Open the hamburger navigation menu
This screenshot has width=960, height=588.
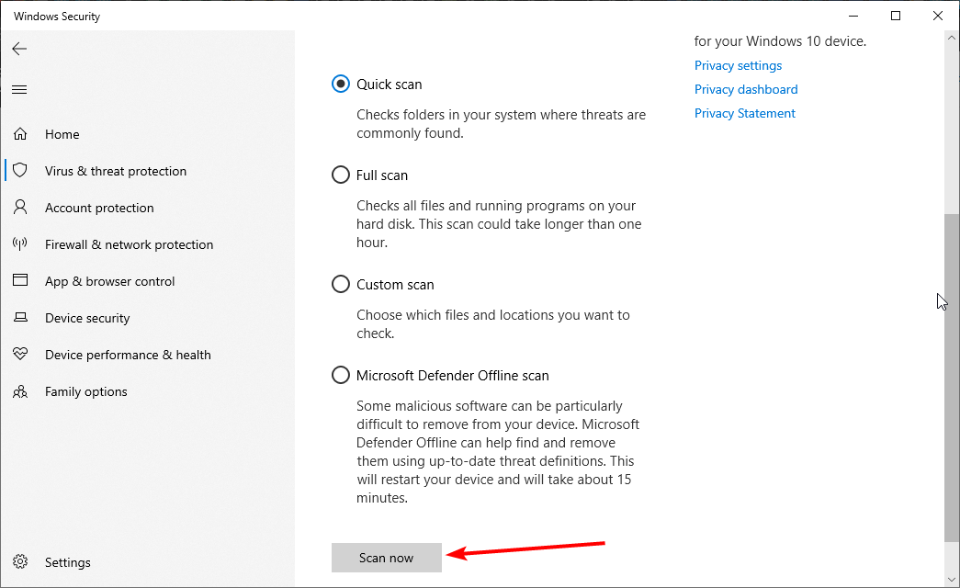click(19, 90)
